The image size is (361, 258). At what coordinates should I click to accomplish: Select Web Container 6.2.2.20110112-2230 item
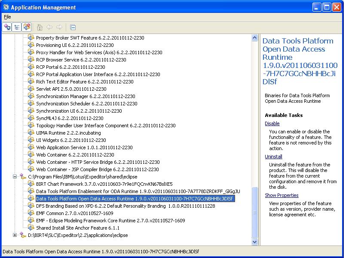75,155
